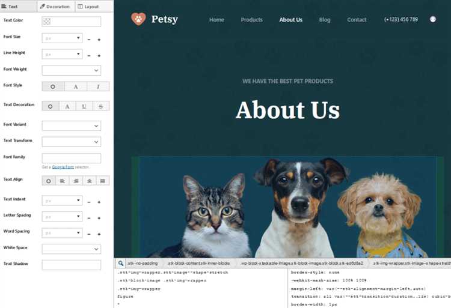
Task: Click the Text Shadow input field
Action: point(72,265)
